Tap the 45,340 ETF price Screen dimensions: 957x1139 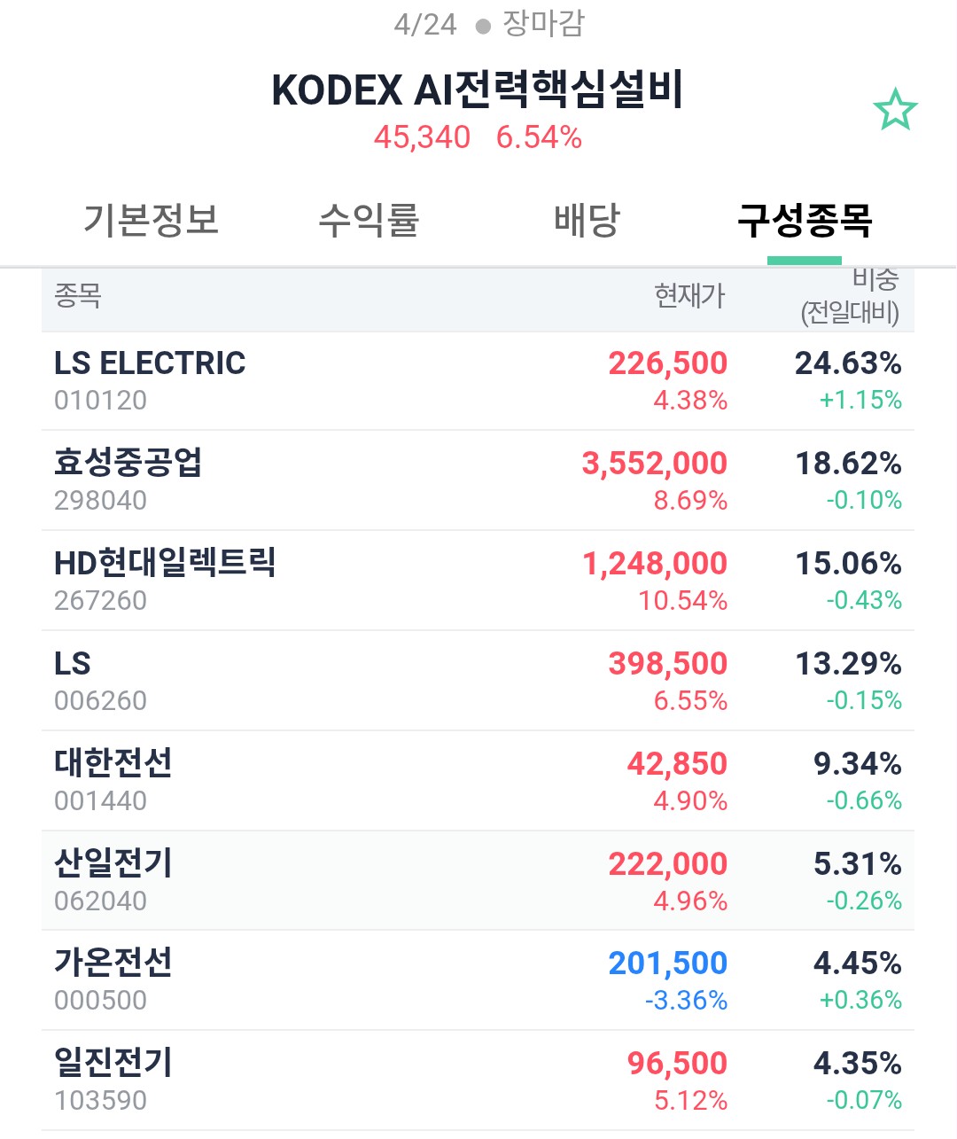pos(422,137)
